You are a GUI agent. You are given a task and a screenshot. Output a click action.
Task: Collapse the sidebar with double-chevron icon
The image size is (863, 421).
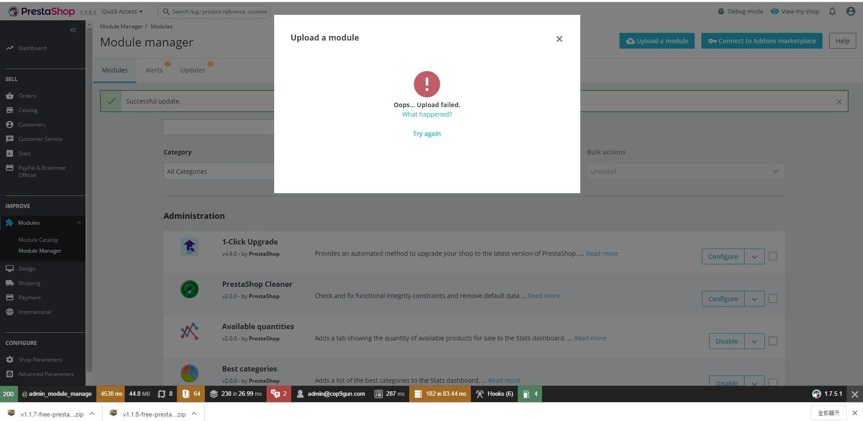click(x=73, y=30)
